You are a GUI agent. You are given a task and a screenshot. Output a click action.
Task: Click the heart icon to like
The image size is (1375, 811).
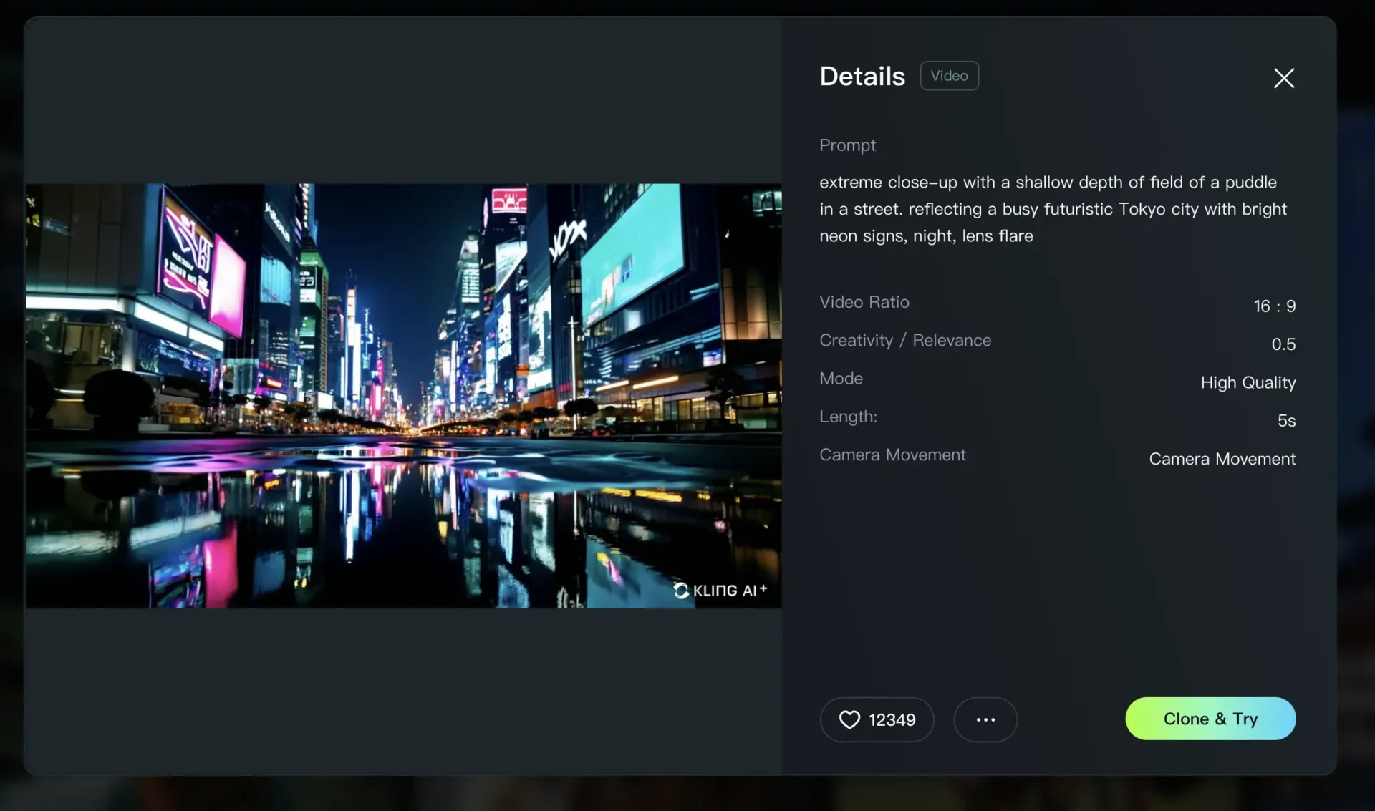coord(849,719)
